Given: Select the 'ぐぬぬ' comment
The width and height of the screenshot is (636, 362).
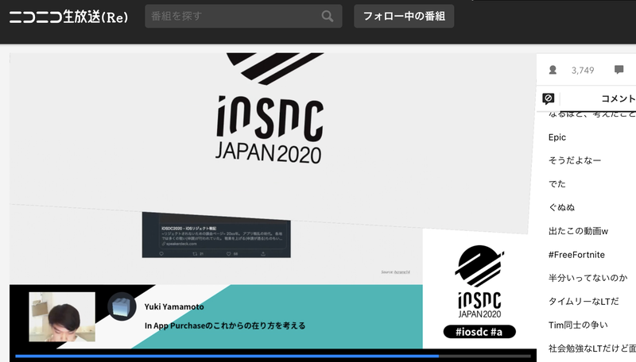Looking at the screenshot, I should tap(561, 207).
